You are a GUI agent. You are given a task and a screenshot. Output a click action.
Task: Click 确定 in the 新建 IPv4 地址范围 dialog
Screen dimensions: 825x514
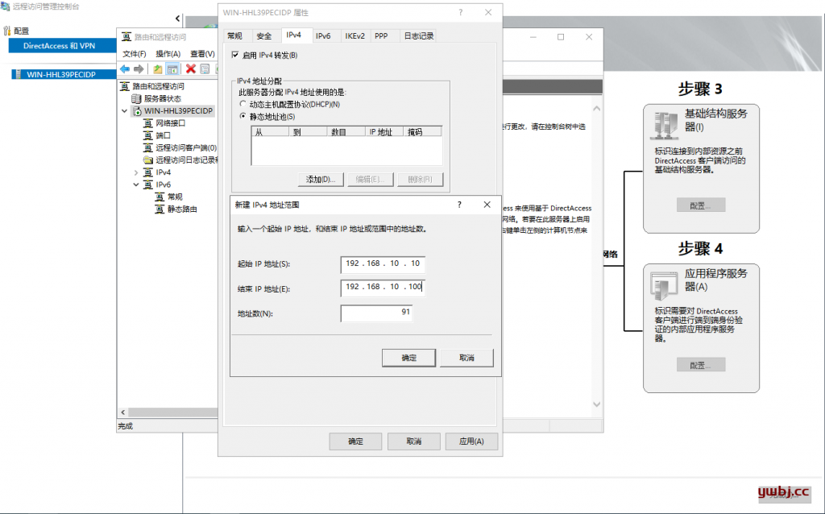point(408,358)
